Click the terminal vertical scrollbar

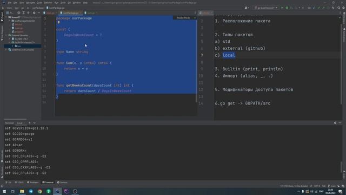[341, 167]
